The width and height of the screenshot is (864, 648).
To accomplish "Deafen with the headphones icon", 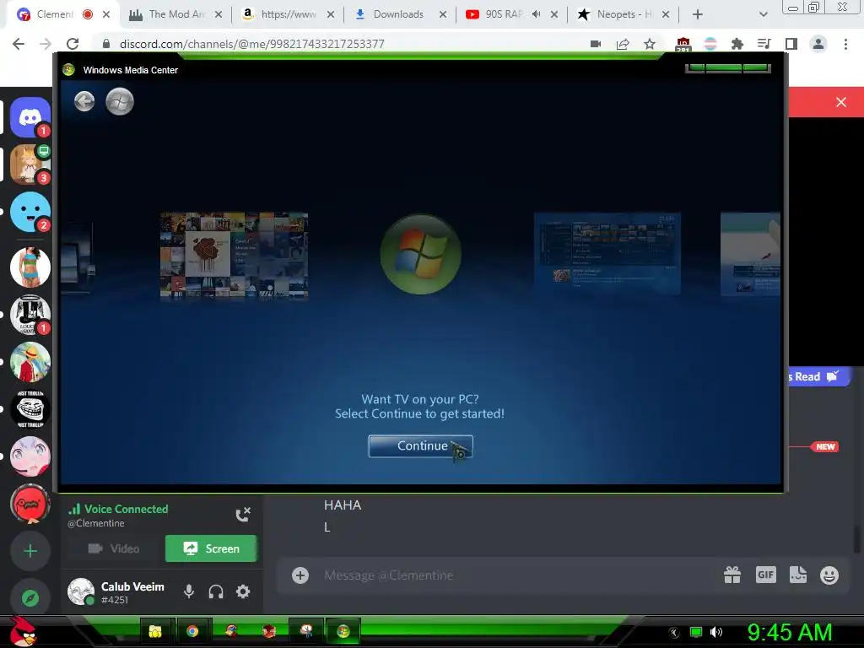I will coord(216,591).
